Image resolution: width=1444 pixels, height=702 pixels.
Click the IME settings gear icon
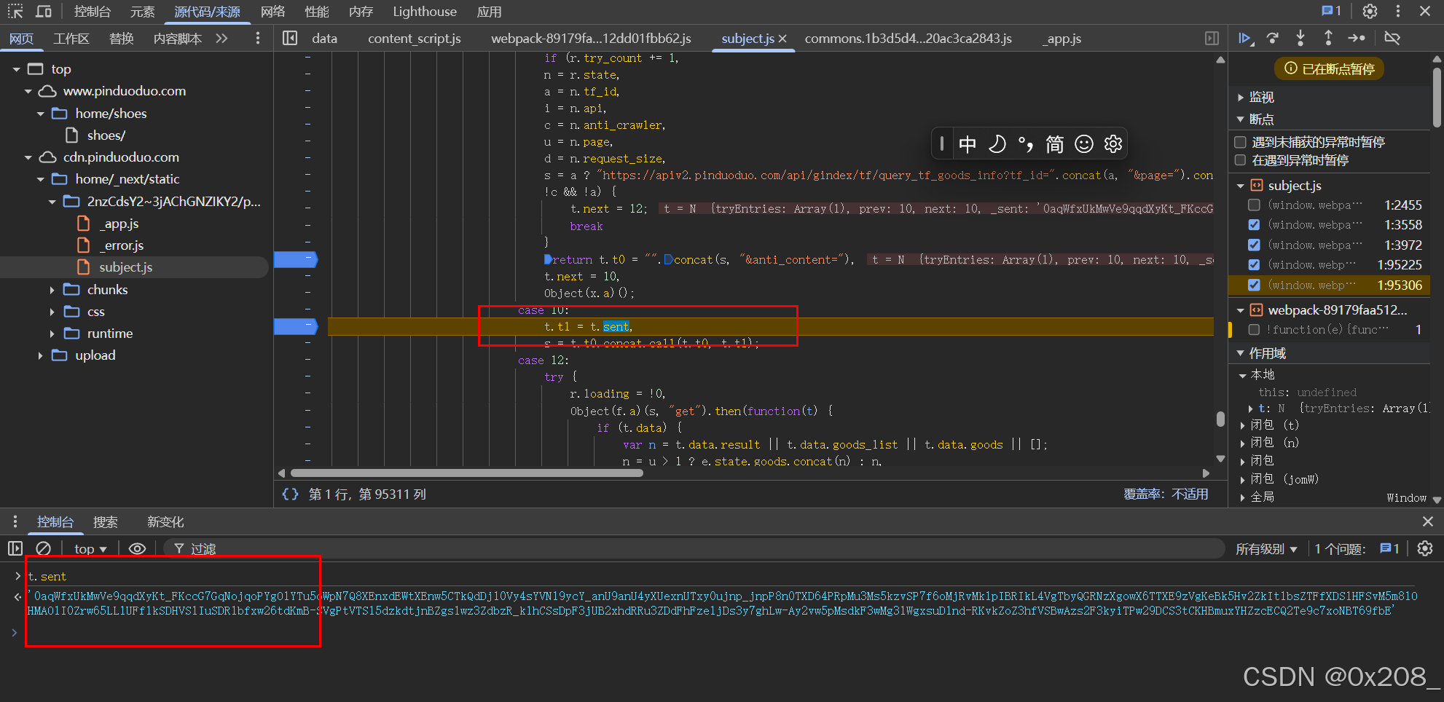point(1113,143)
